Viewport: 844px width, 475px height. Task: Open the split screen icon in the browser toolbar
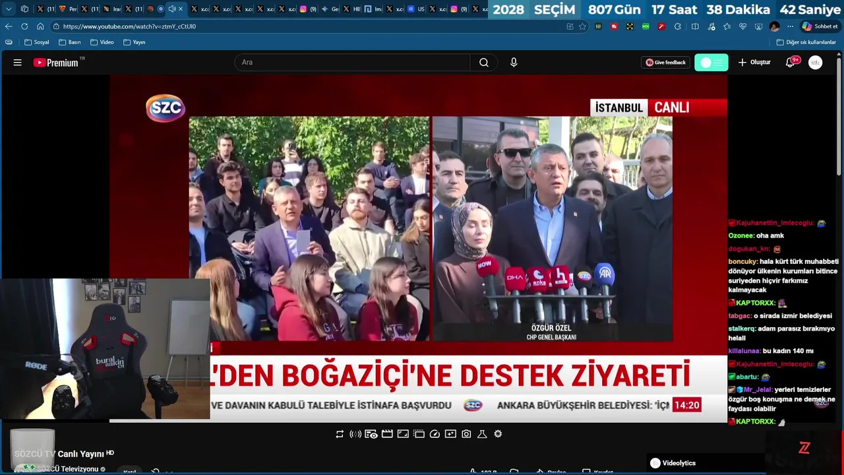695,26
